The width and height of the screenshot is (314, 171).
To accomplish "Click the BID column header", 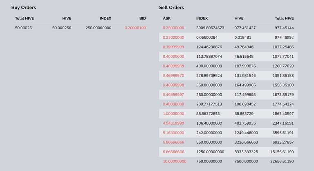I will point(143,18).
